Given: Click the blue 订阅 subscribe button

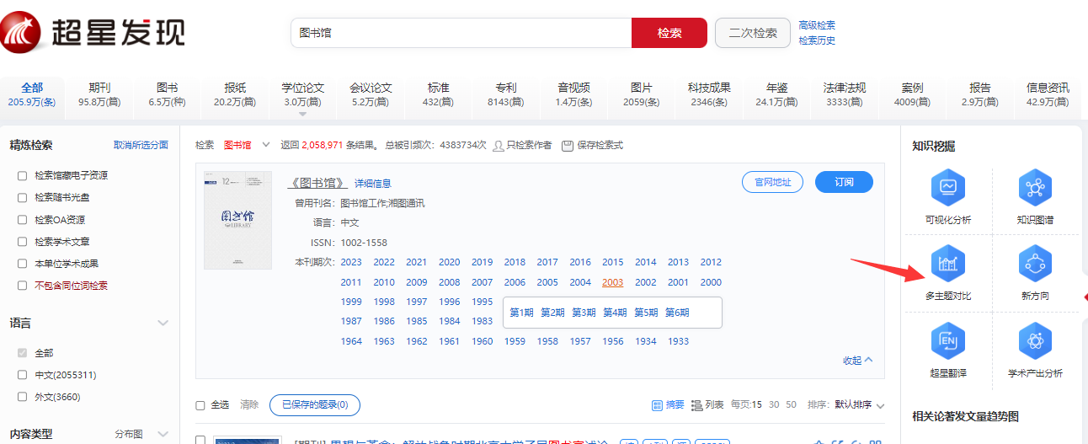Looking at the screenshot, I should coord(844,182).
